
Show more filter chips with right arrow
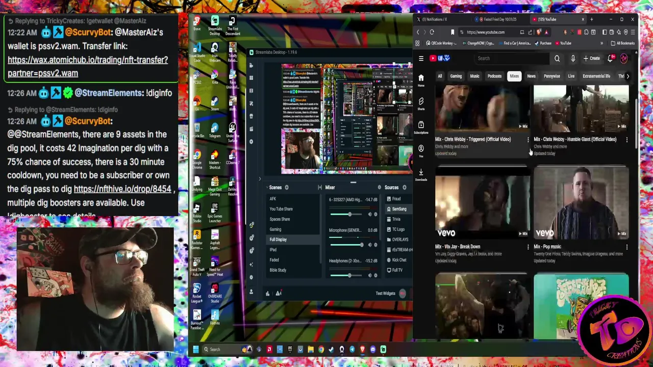(627, 76)
